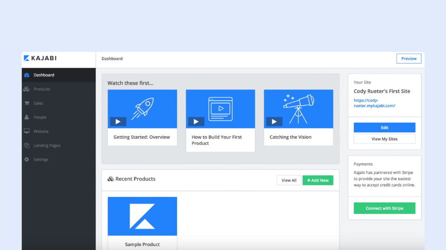
Task: Open Settings in the sidebar
Action: click(x=59, y=160)
